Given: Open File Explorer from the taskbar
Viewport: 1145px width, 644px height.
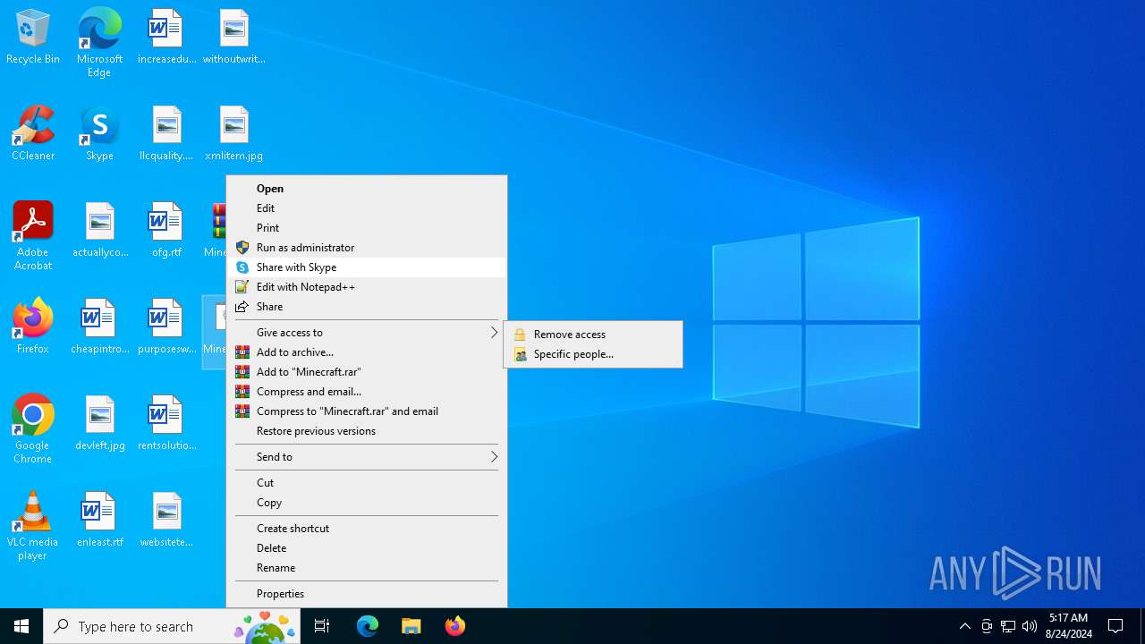Looking at the screenshot, I should (x=411, y=626).
